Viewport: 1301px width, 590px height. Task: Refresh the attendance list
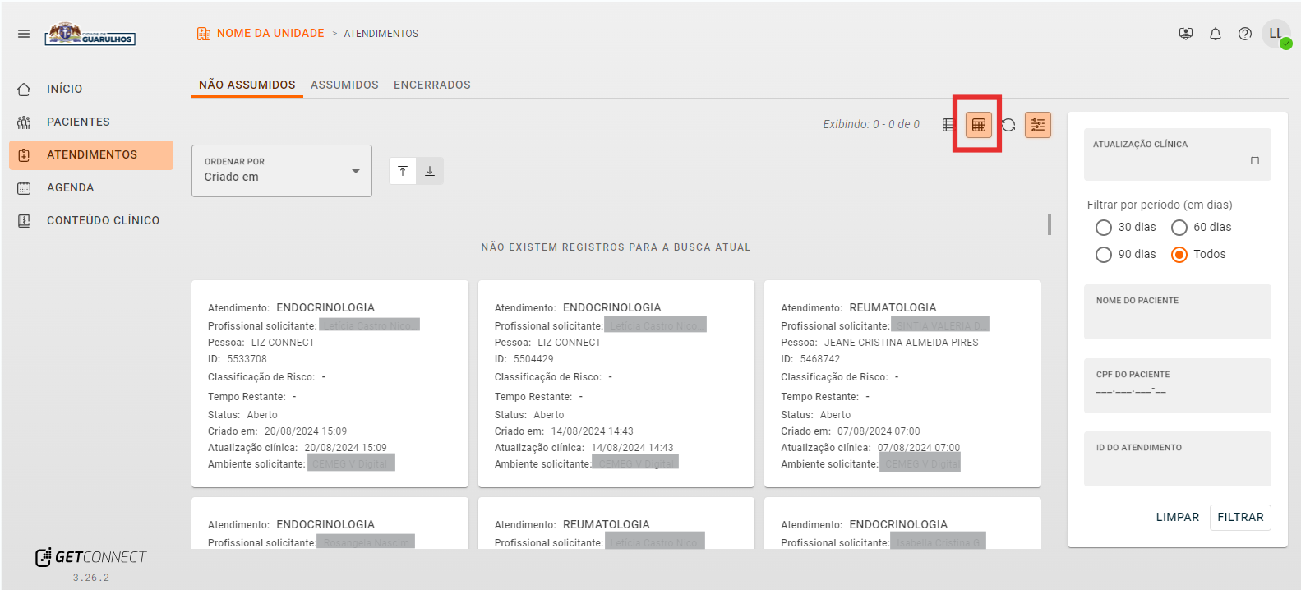coord(1008,125)
